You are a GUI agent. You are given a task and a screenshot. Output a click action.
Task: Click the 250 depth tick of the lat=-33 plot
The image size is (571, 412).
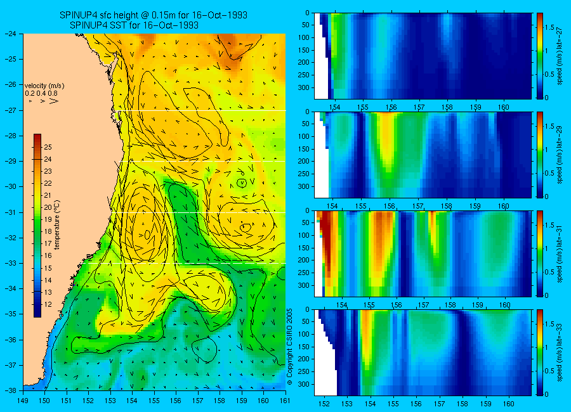[x=303, y=371]
